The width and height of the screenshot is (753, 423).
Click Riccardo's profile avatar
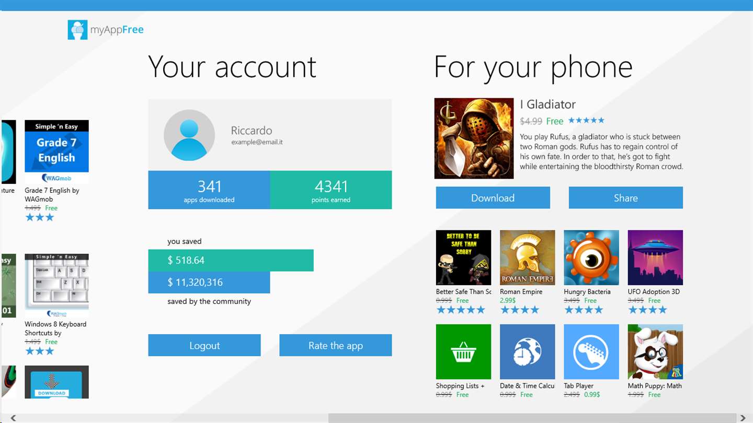pos(189,135)
